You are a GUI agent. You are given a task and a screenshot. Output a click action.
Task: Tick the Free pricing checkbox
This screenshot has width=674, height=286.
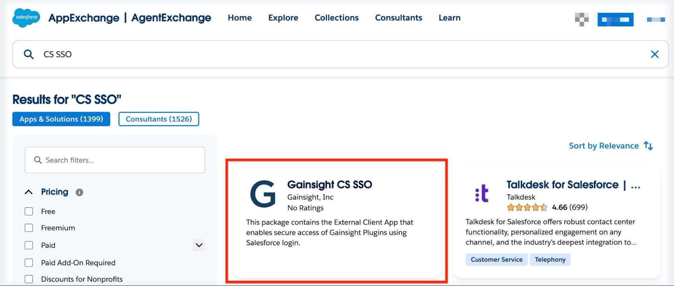click(29, 211)
